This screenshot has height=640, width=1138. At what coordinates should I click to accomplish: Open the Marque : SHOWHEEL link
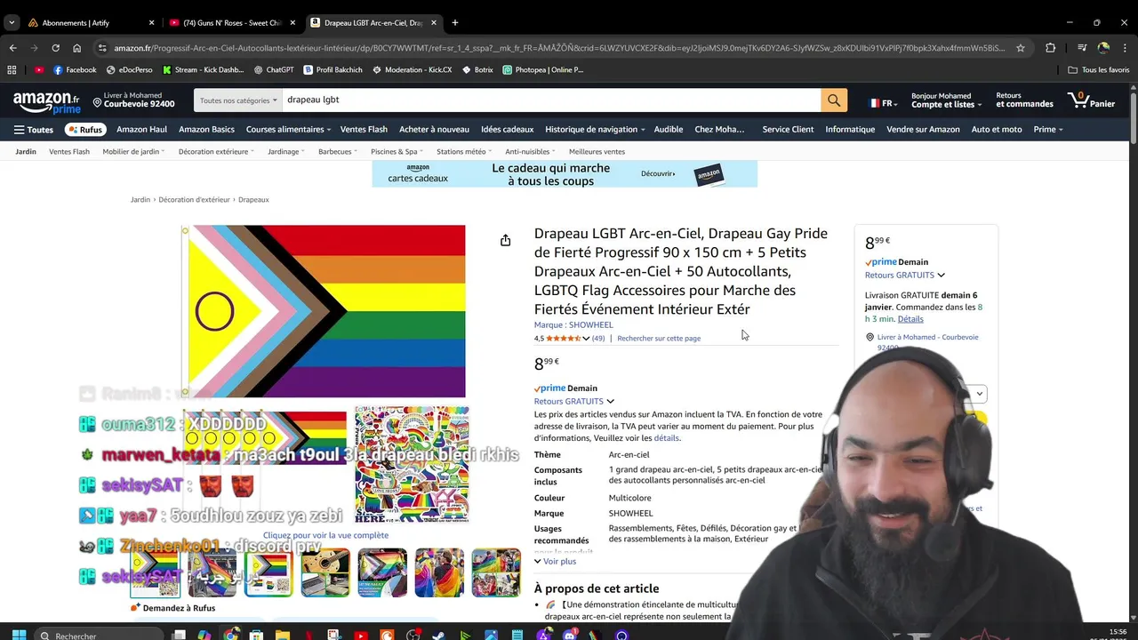point(573,324)
